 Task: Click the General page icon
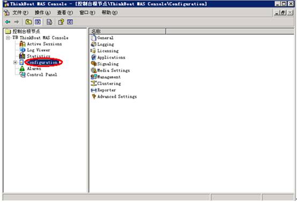tap(94, 38)
